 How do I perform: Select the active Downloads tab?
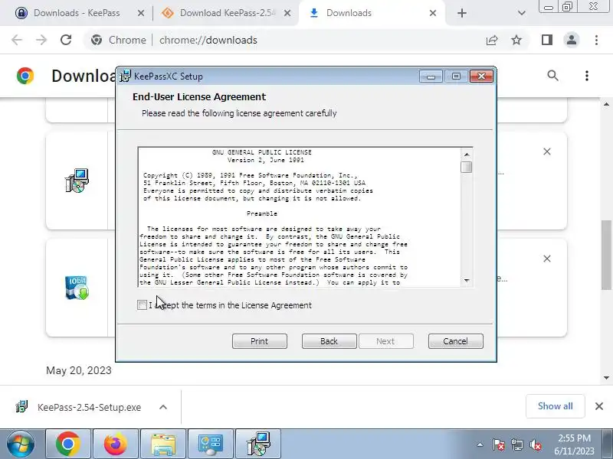click(x=349, y=13)
